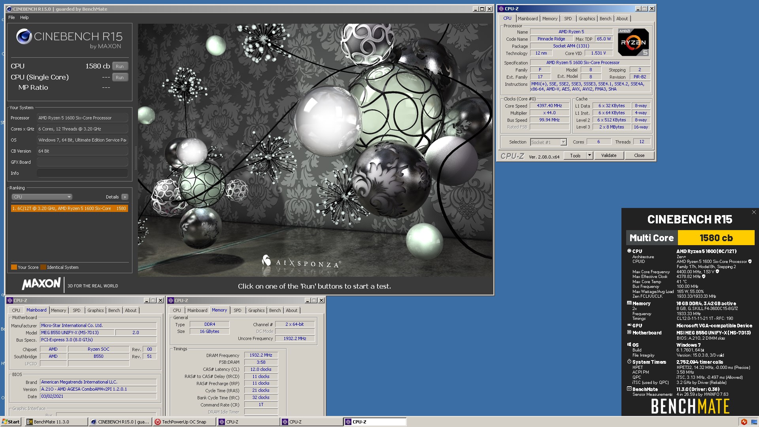The width and height of the screenshot is (759, 427).
Task: Open the Ranking CPU dropdown
Action: click(x=42, y=197)
